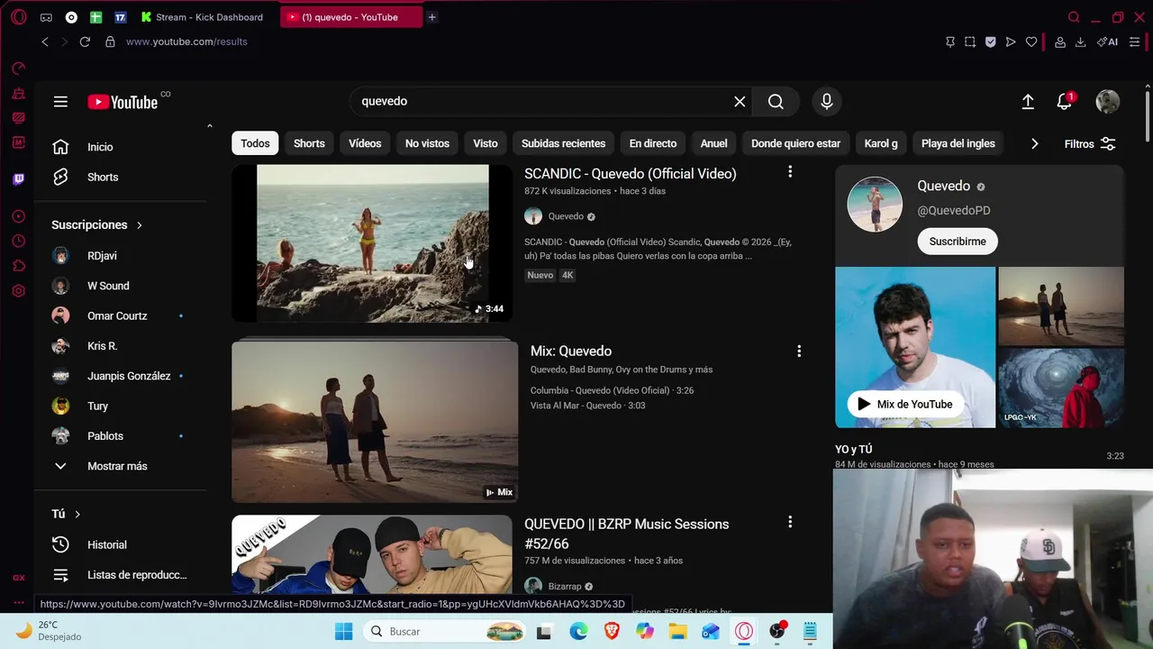Select the Subidas recientes chip
The height and width of the screenshot is (649, 1153).
[x=563, y=143]
